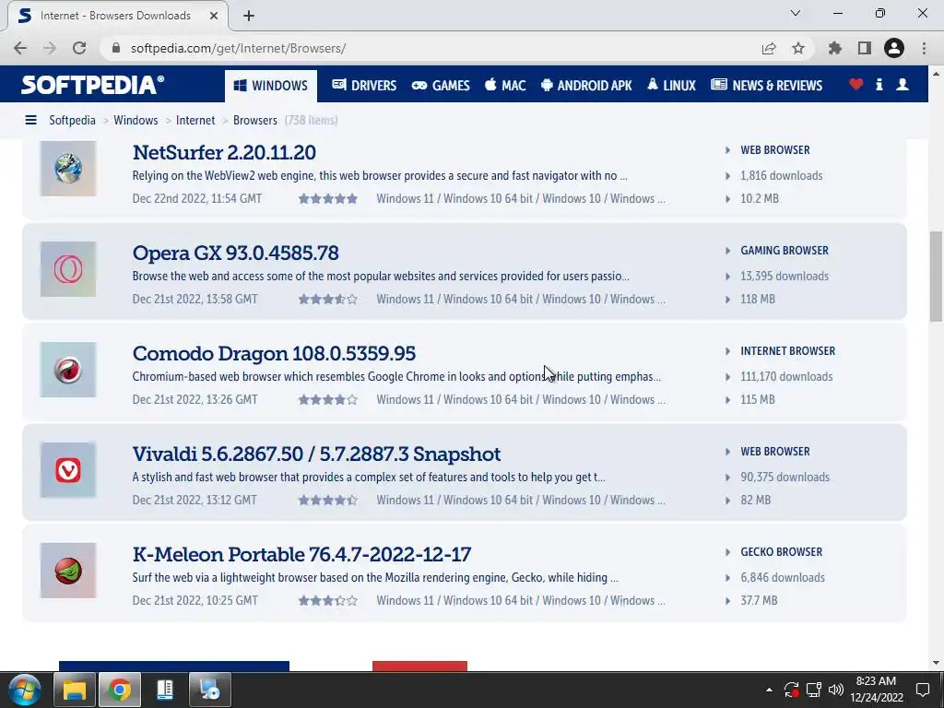Click the Internet breadcrumb link
Viewport: 944px width, 708px height.
[195, 120]
